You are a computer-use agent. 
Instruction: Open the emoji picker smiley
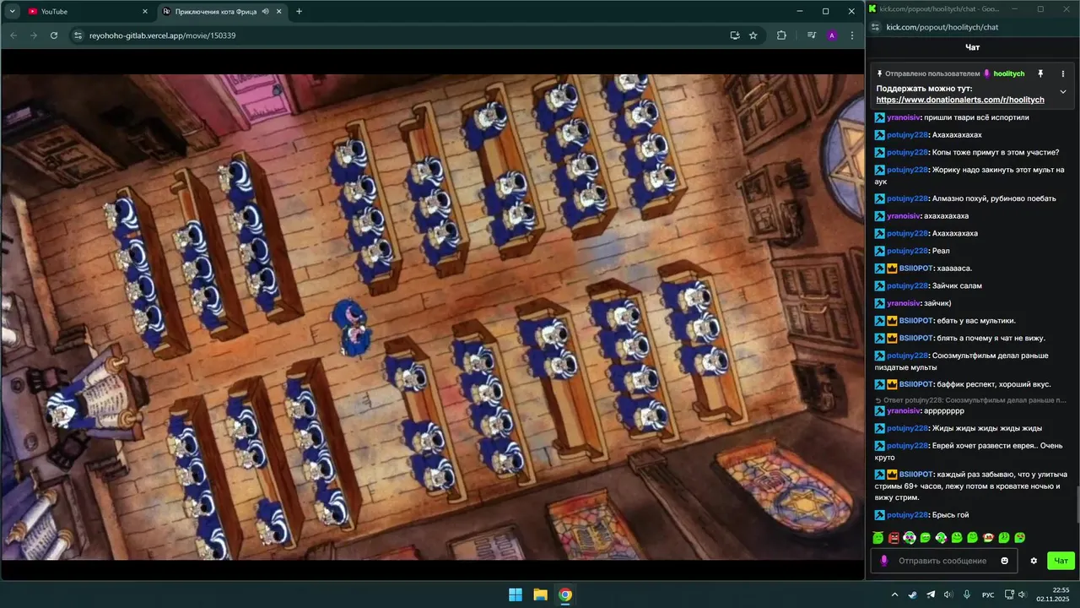(1004, 561)
